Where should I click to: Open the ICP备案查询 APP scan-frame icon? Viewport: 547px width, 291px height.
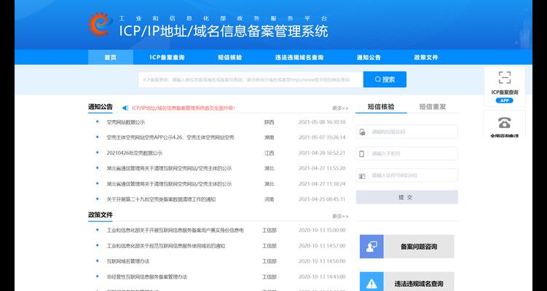(x=505, y=78)
